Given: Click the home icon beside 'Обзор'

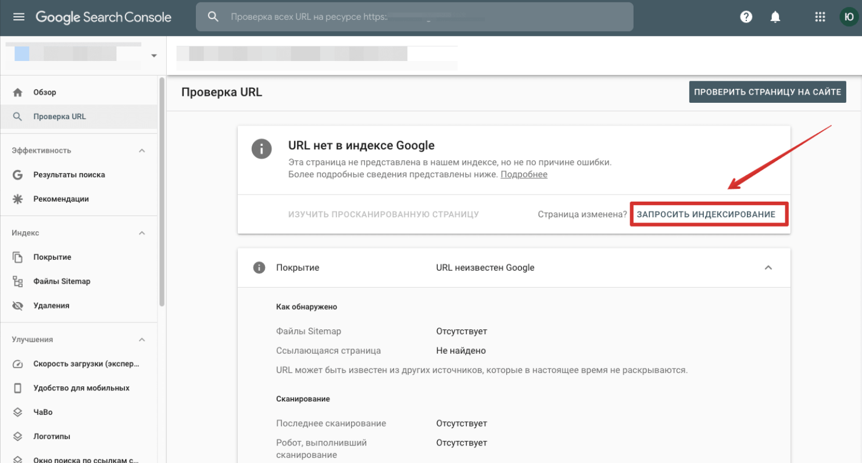Looking at the screenshot, I should (x=17, y=92).
